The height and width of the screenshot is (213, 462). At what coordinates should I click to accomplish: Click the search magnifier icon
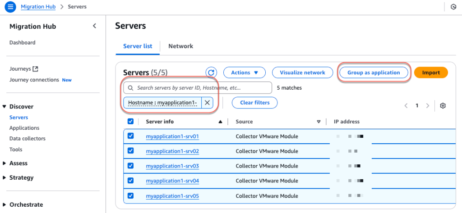(130, 88)
